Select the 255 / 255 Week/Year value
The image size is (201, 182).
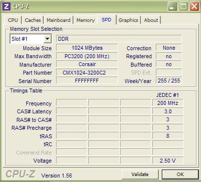coord(169,81)
